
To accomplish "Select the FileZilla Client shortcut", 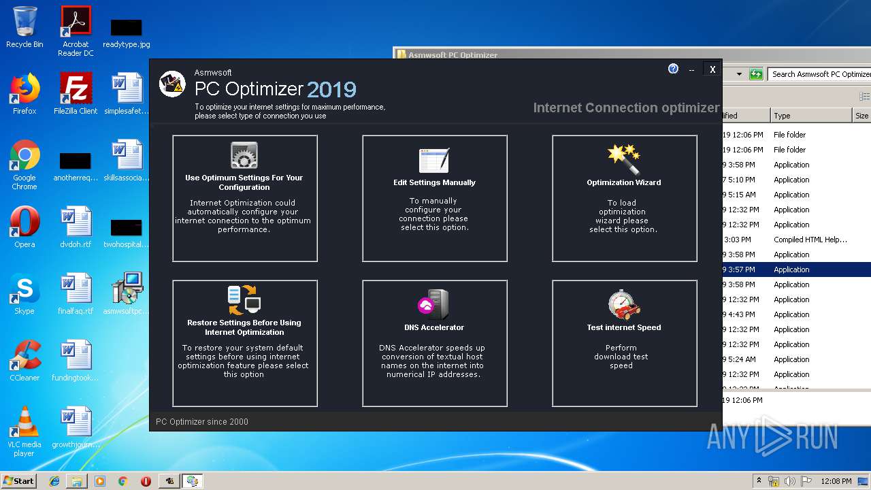I will [76, 94].
